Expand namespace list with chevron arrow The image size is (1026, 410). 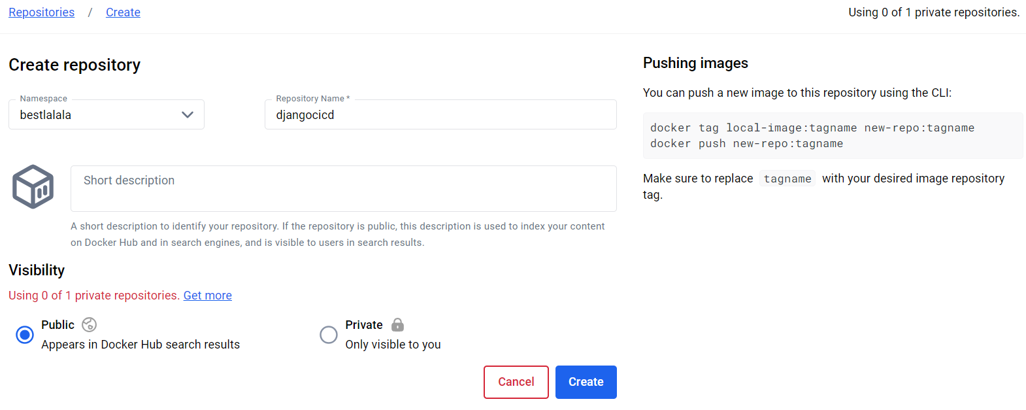click(188, 114)
